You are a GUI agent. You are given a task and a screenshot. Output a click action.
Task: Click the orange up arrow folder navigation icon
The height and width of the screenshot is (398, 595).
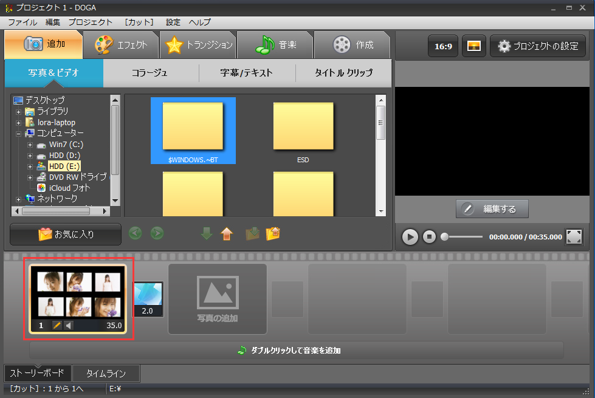click(x=227, y=234)
